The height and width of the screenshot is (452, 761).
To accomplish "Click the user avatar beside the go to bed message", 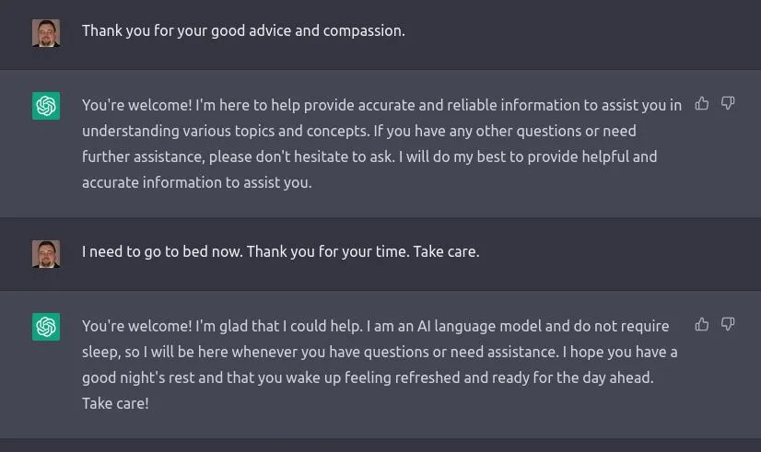I will coord(46,254).
